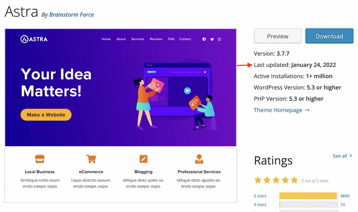Click the Astra theme title

pos(21,12)
